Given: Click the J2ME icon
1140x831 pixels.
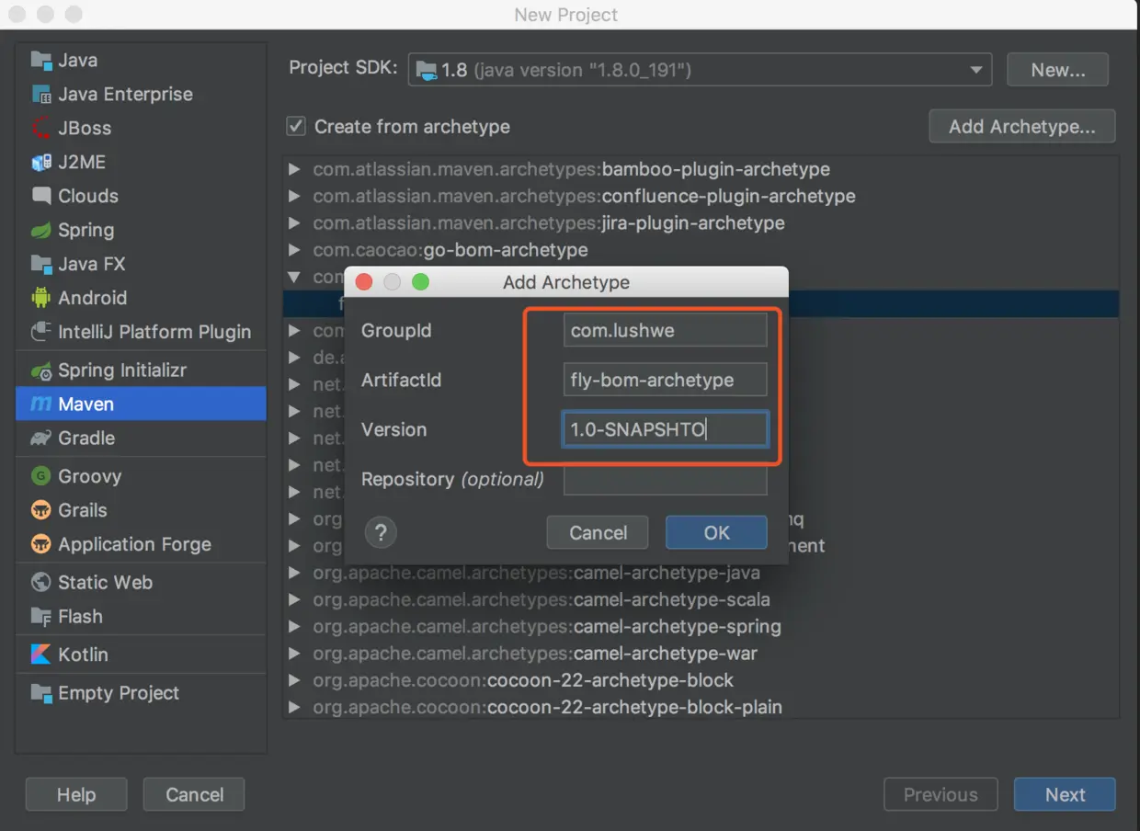Looking at the screenshot, I should [x=41, y=162].
